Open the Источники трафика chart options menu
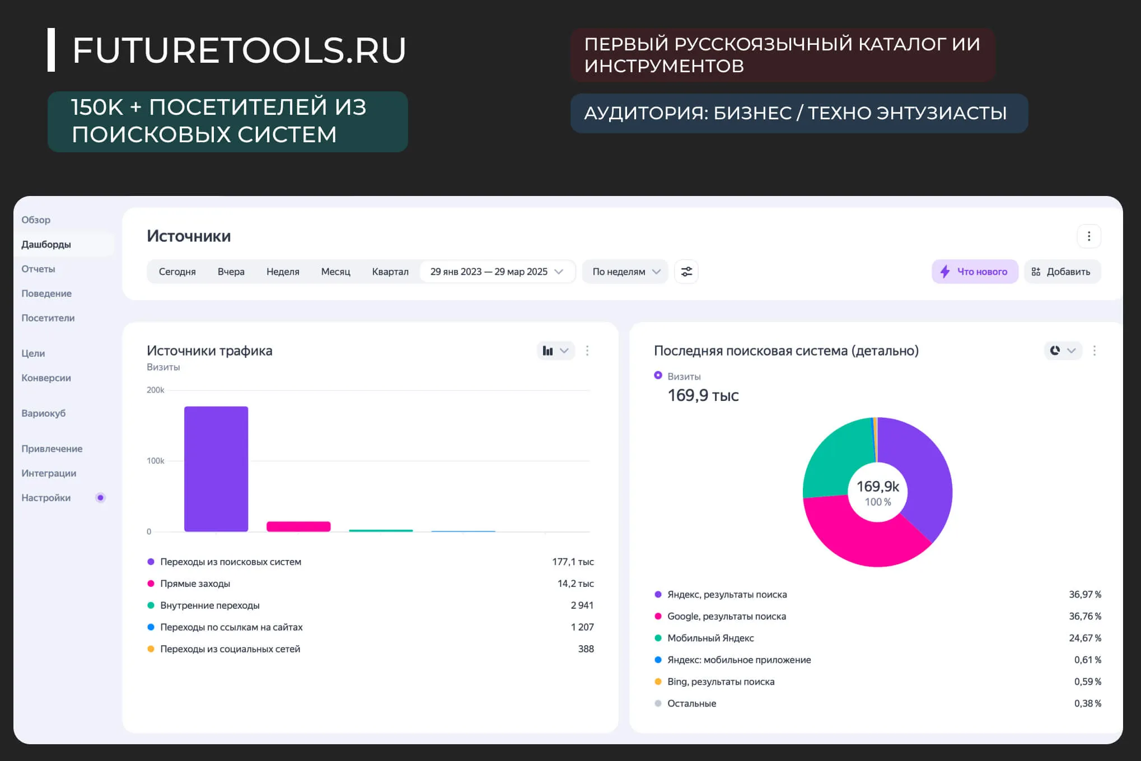Image resolution: width=1141 pixels, height=761 pixels. tap(587, 351)
